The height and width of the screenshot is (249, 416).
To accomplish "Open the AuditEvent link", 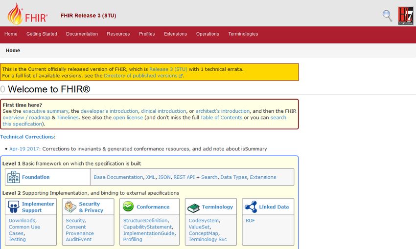I will click(x=78, y=239).
